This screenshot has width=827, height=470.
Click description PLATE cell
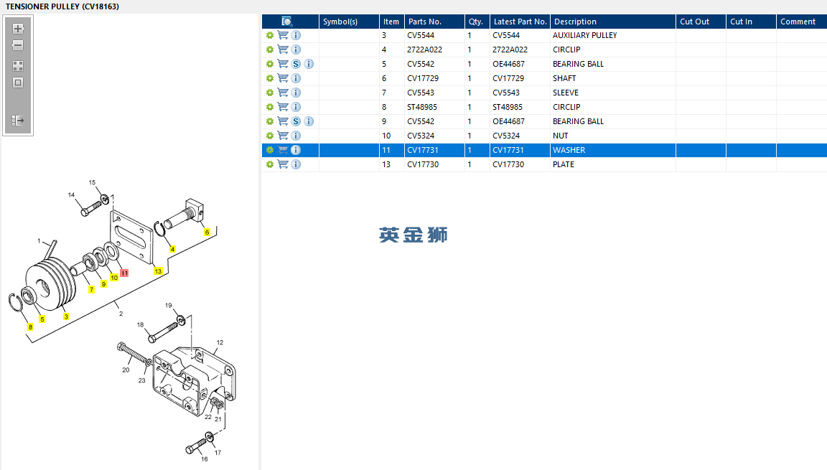(x=564, y=164)
